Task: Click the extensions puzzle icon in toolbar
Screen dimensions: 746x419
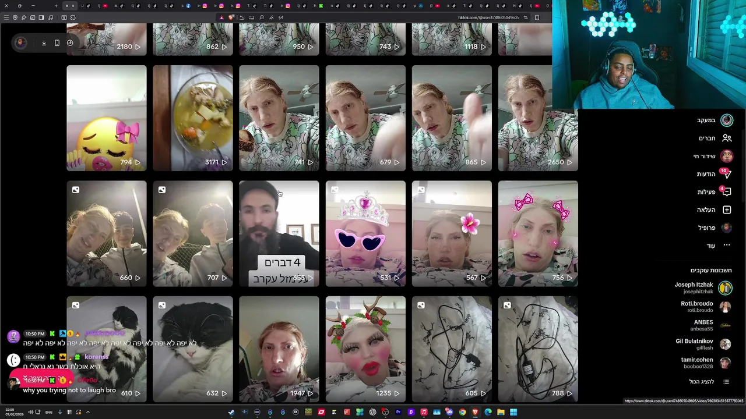Action: pos(73,17)
